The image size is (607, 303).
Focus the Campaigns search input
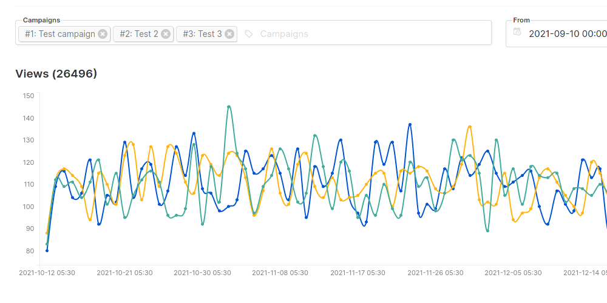point(364,34)
